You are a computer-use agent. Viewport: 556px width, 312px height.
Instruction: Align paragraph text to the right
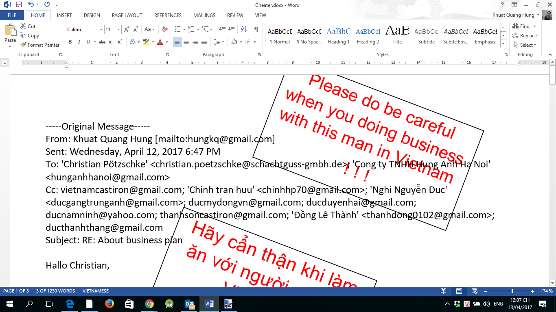(x=195, y=42)
